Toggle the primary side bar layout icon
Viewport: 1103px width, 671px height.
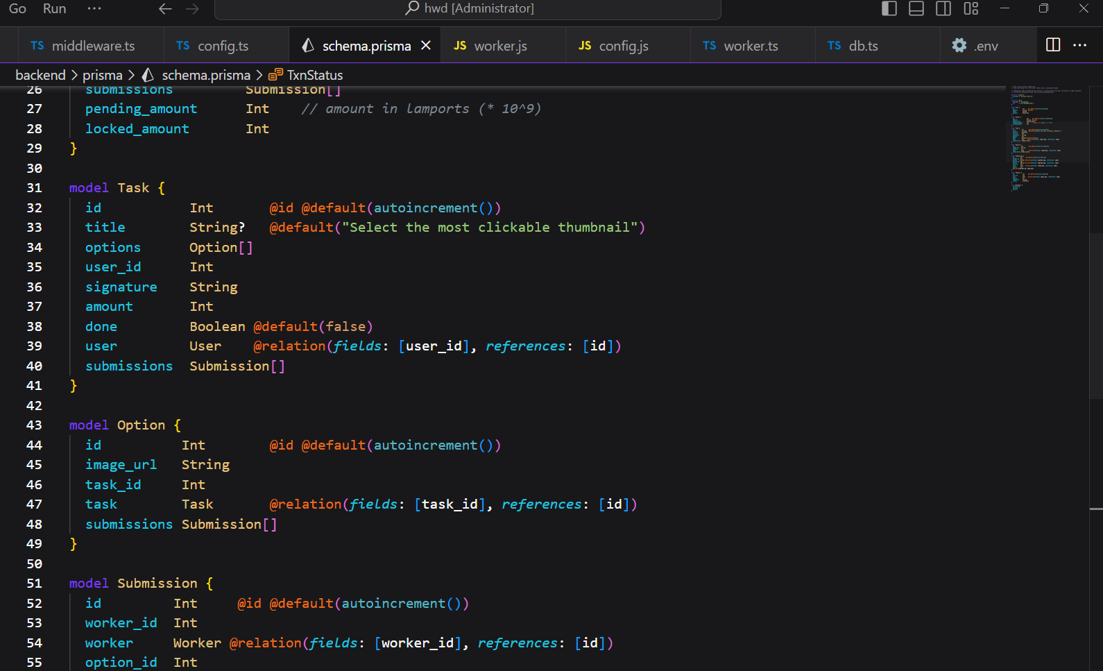[x=889, y=8]
